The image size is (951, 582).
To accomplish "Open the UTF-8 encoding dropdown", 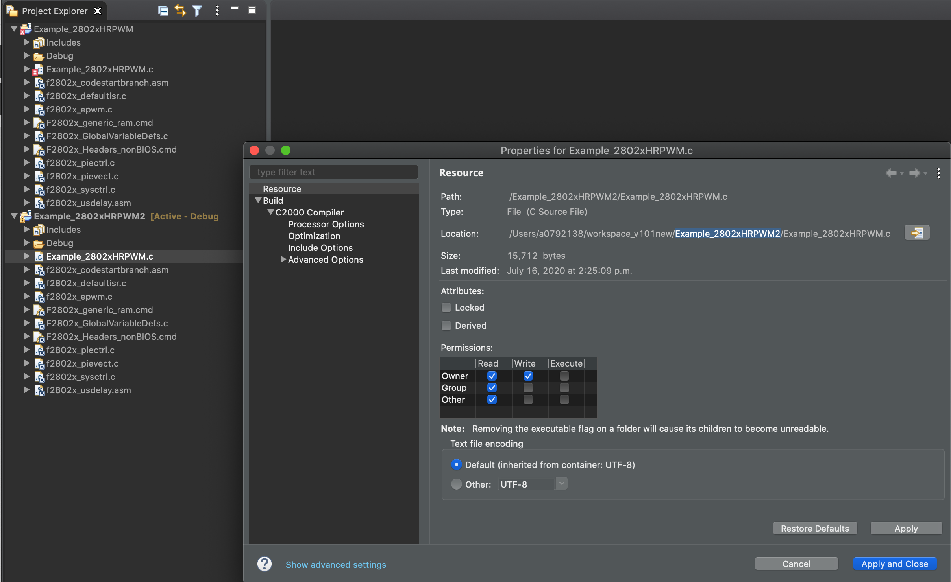I will [x=562, y=483].
